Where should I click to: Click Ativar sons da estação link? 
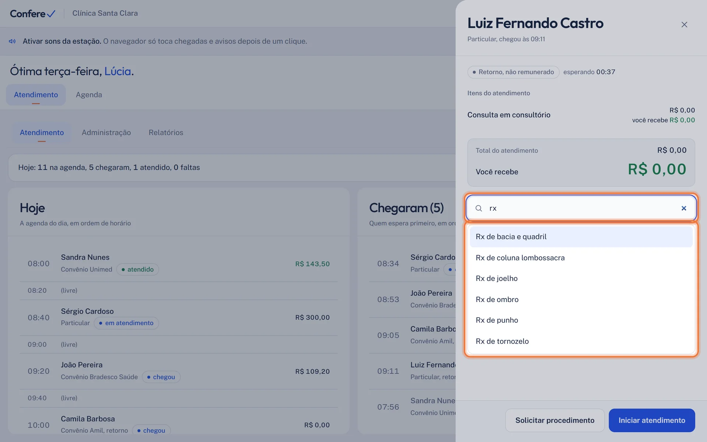tap(62, 41)
